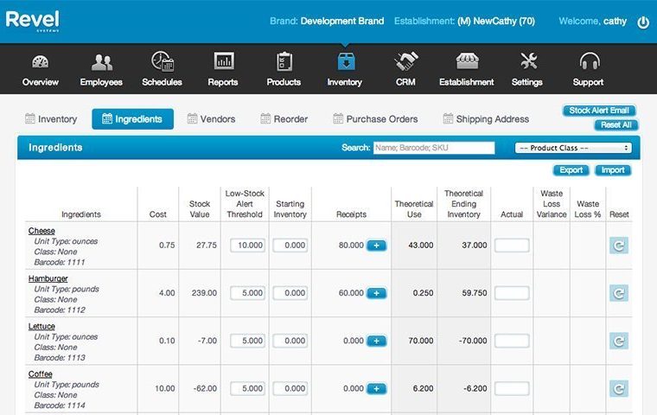Open the Reorder tab
657x415 pixels.
click(284, 119)
